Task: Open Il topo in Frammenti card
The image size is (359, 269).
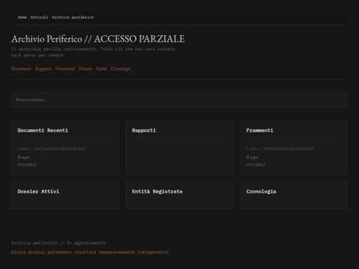Action: pos(252,157)
